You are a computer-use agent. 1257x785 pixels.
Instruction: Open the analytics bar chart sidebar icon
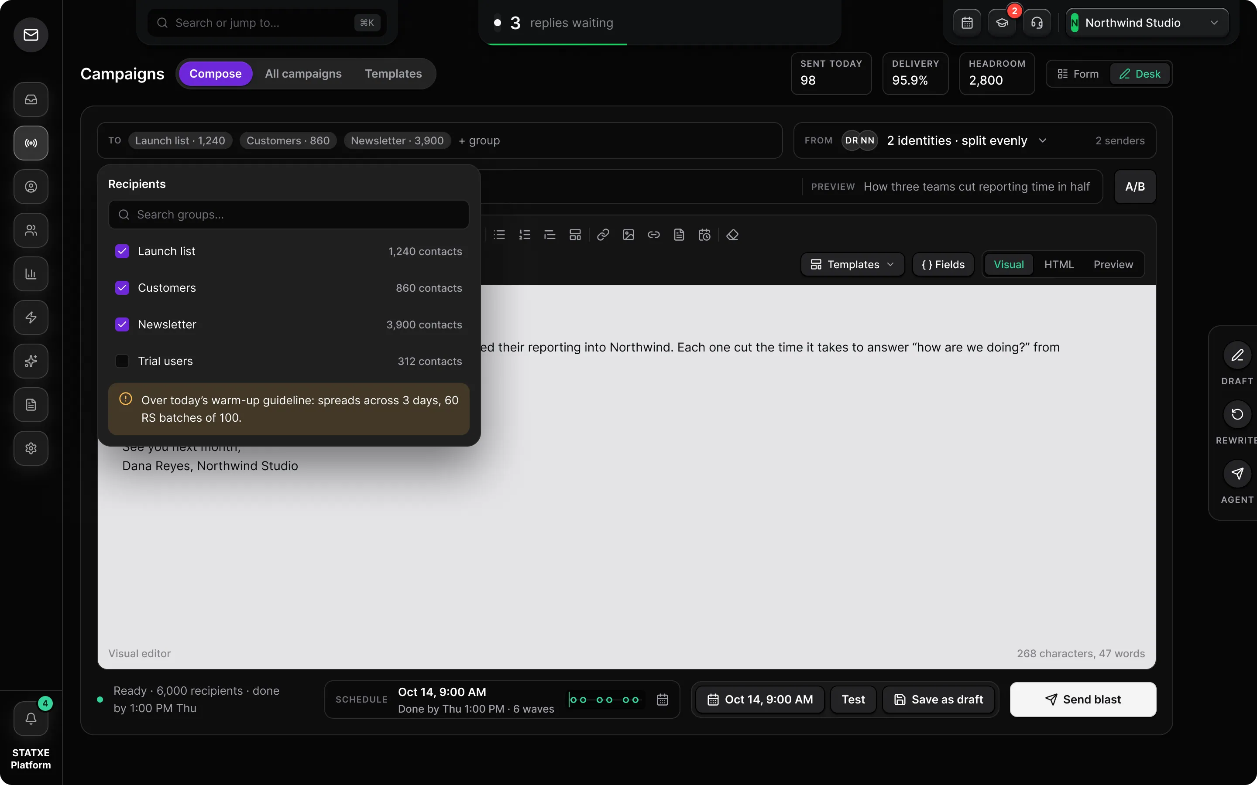coord(31,273)
